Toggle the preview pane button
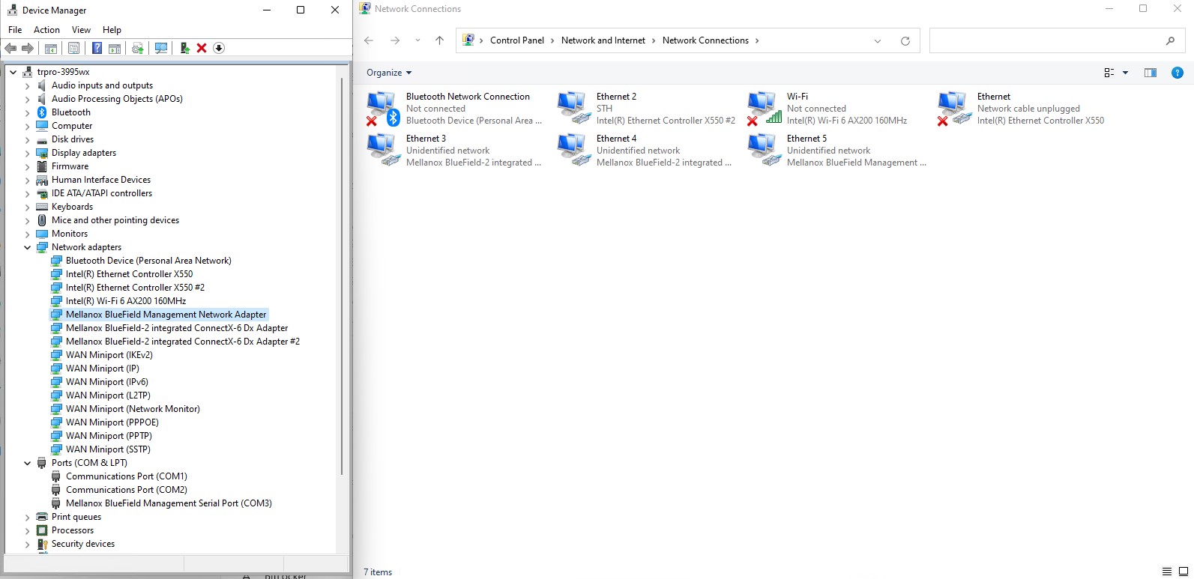 (x=1151, y=73)
